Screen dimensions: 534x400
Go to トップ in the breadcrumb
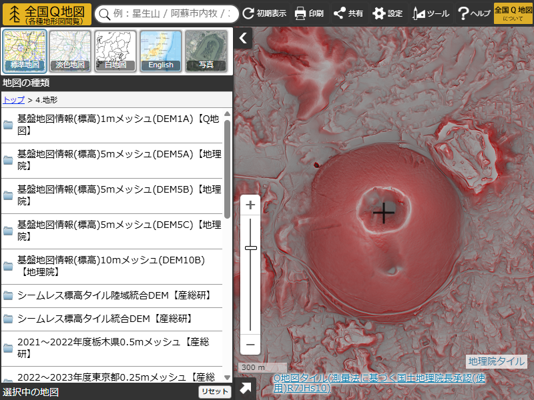13,100
